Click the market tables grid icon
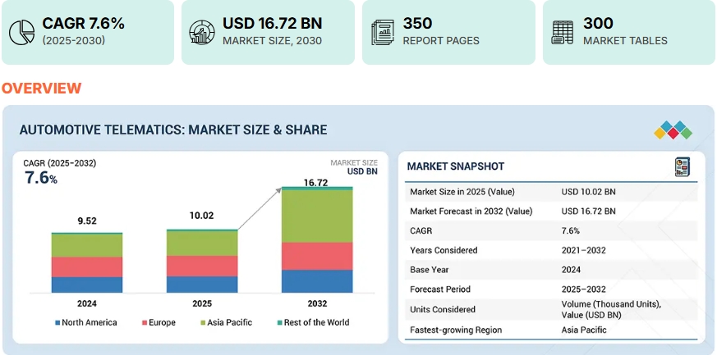The height and width of the screenshot is (355, 717). point(563,32)
